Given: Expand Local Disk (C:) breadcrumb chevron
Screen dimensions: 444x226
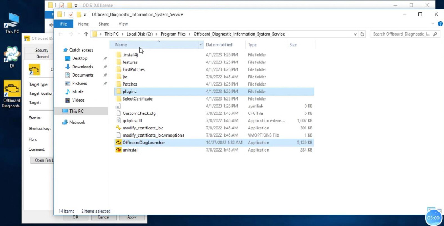Looking at the screenshot, I should (157, 34).
